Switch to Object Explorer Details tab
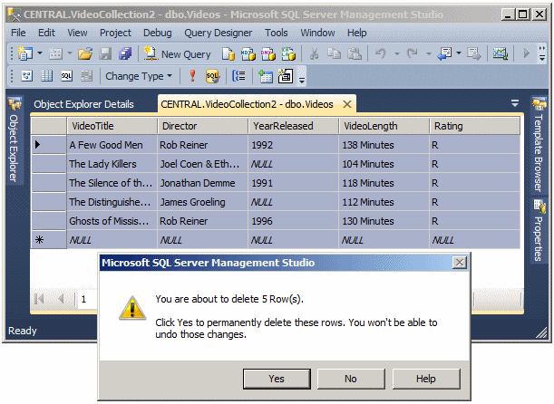 pyautogui.click(x=83, y=104)
